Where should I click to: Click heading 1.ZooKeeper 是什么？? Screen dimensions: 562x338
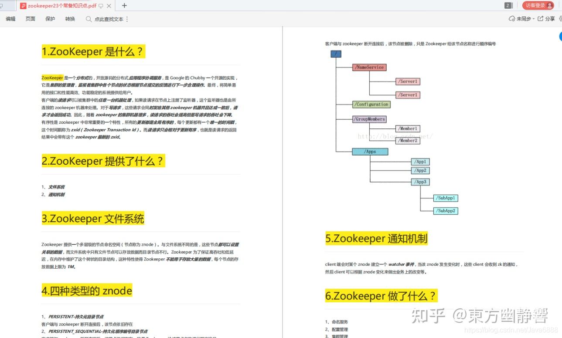pyautogui.click(x=93, y=51)
